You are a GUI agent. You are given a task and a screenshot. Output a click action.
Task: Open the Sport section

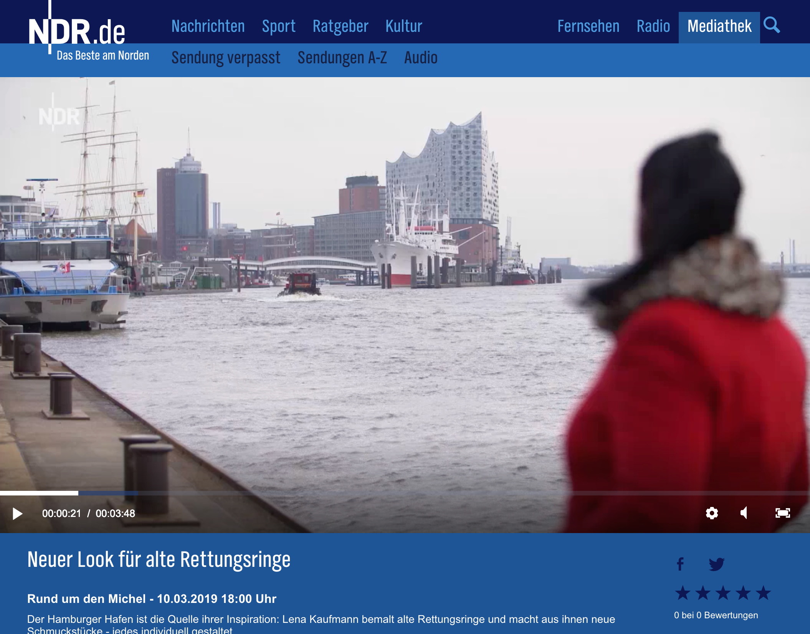(278, 26)
